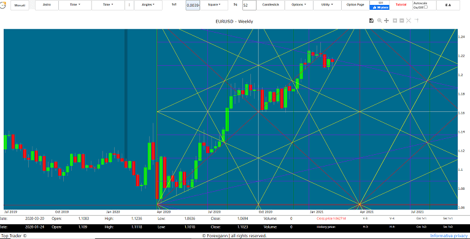The width and height of the screenshot is (470, 239).
Task: Click the Jan 2021 axis label
Action: click(316, 212)
